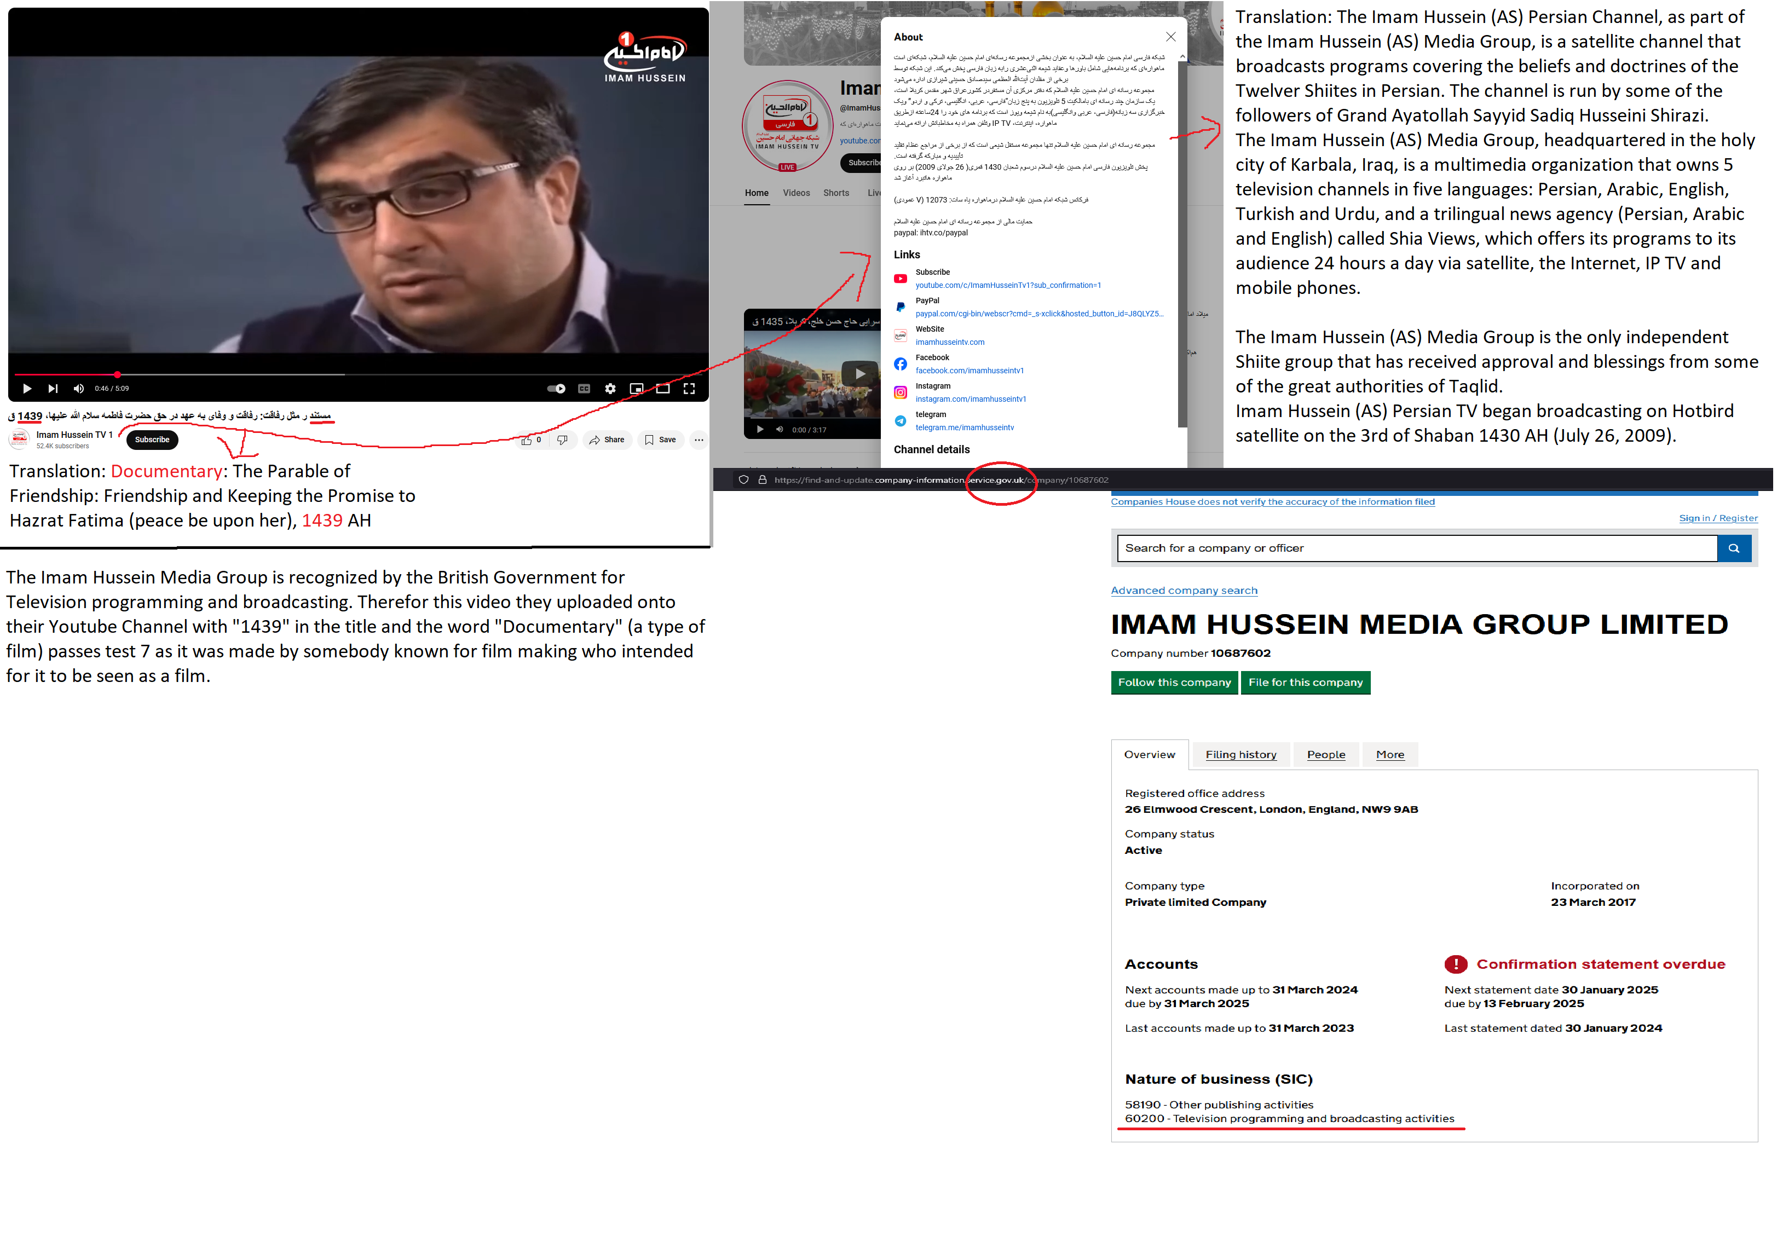1777x1237 pixels.
Task: Click the Telegram icon in Links
Action: pos(901,421)
